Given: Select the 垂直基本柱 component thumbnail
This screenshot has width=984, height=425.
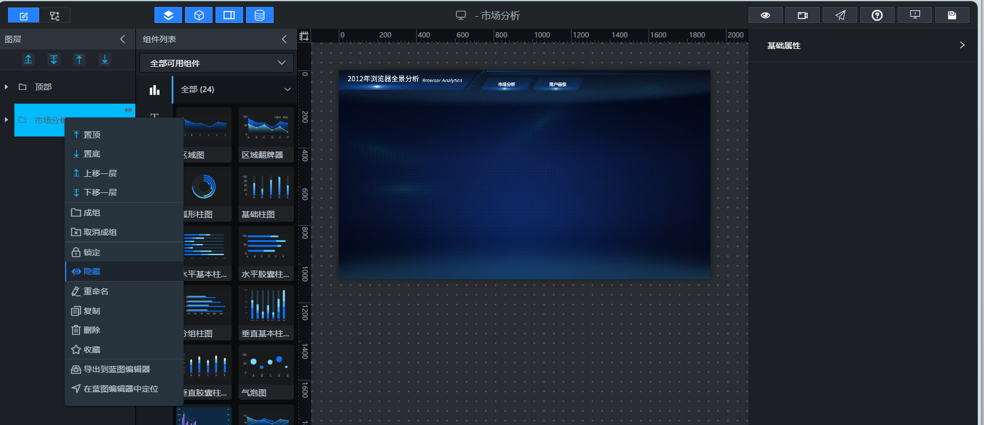Looking at the screenshot, I should [266, 313].
